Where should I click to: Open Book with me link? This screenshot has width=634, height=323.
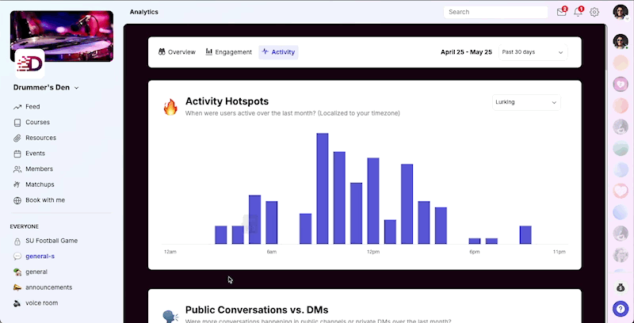(x=45, y=200)
